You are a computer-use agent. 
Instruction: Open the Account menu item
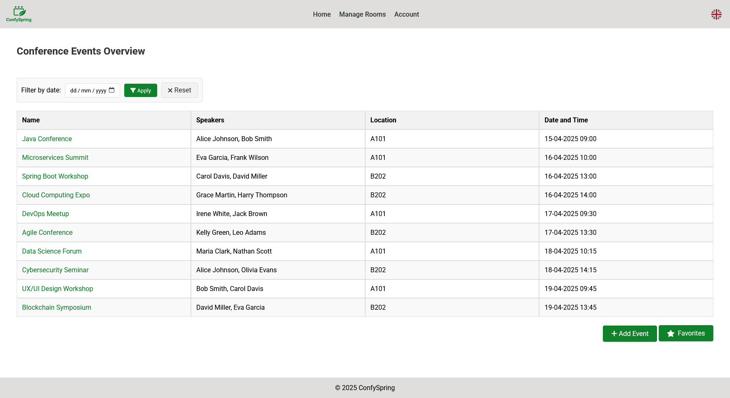coord(406,14)
